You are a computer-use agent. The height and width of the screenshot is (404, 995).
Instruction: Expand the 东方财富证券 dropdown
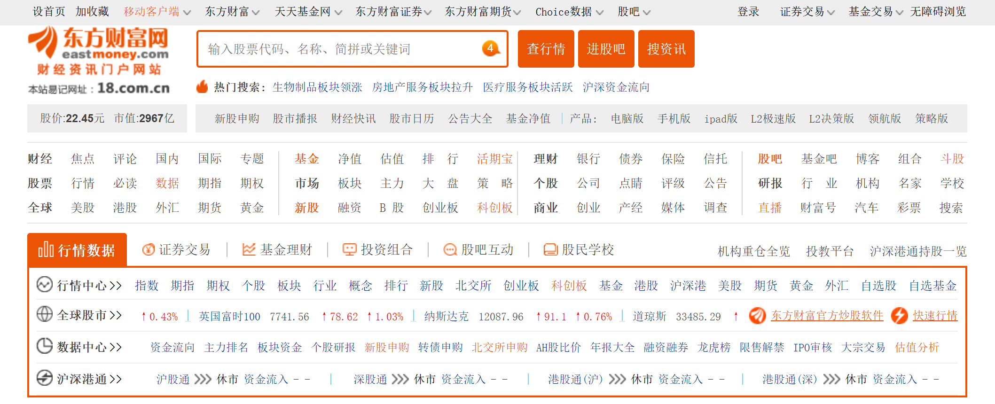click(x=428, y=13)
